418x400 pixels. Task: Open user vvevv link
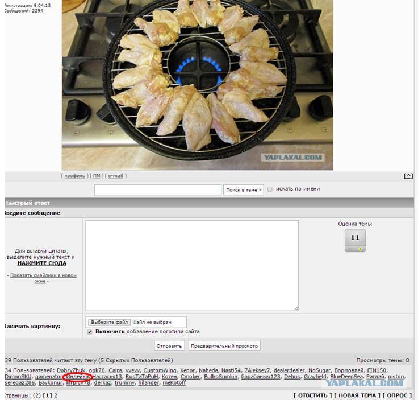(132, 370)
